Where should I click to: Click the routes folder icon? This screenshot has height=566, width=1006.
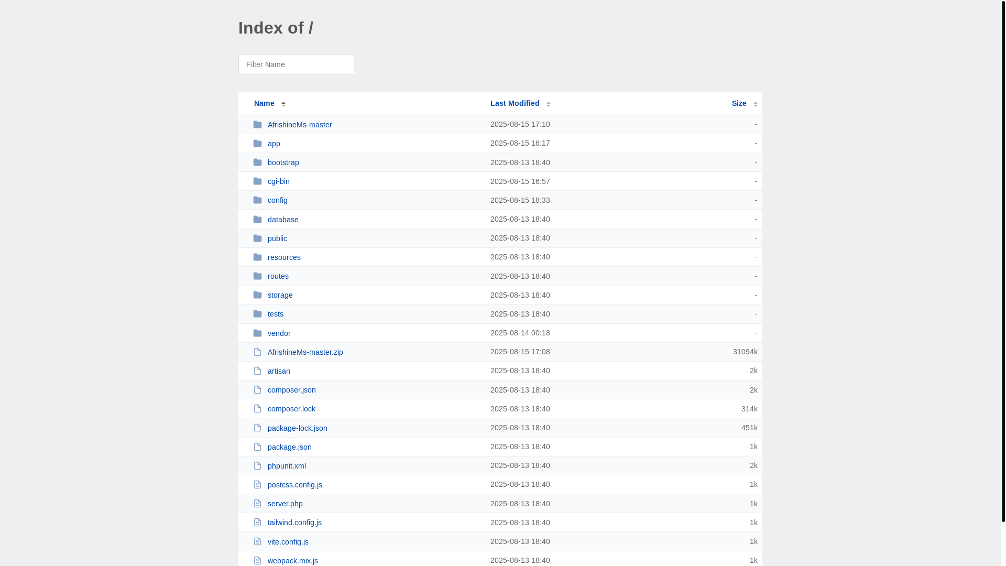tap(257, 276)
